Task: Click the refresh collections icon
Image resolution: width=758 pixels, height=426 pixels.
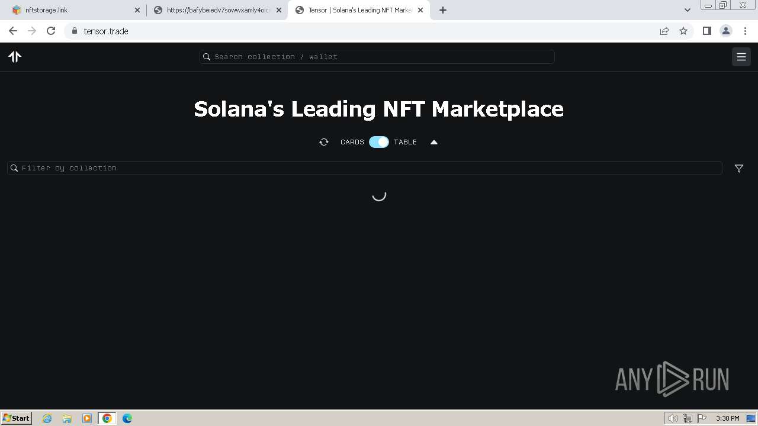Action: (x=324, y=142)
